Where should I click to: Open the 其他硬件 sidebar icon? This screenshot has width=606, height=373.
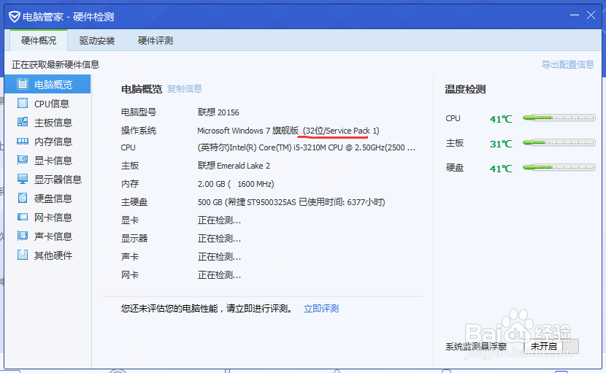(23, 255)
